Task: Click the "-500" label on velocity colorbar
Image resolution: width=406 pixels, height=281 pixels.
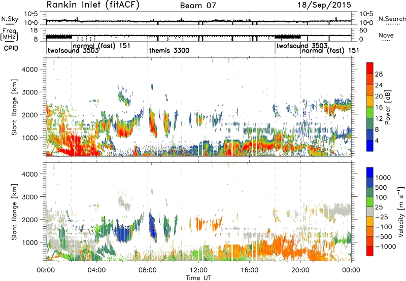Action: point(384,236)
